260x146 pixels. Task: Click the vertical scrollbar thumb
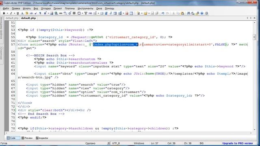(255, 37)
